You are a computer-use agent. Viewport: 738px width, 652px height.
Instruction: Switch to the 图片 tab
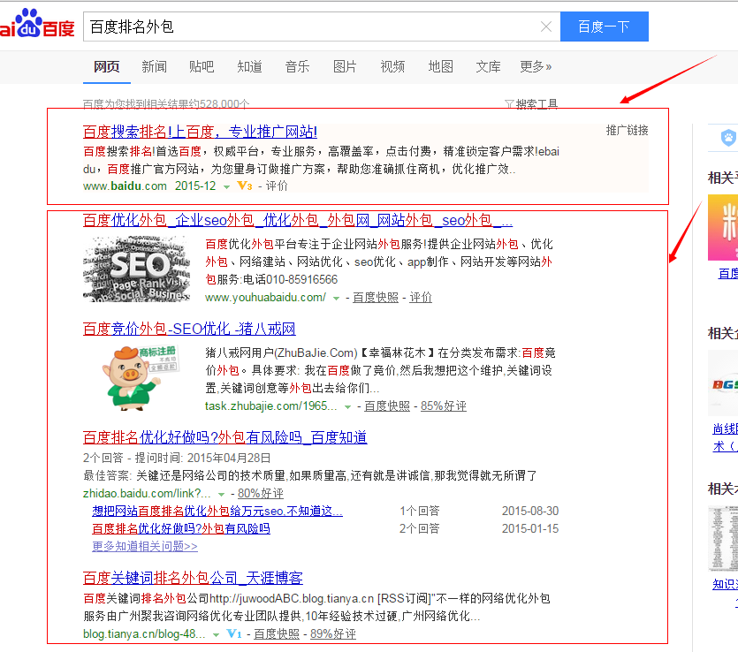pyautogui.click(x=345, y=66)
